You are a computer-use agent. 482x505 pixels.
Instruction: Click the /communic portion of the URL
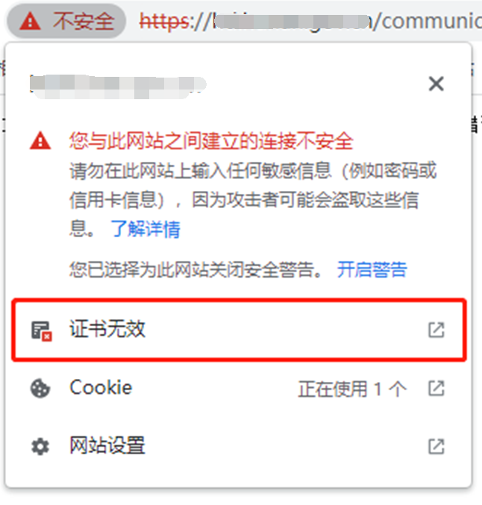427,21
